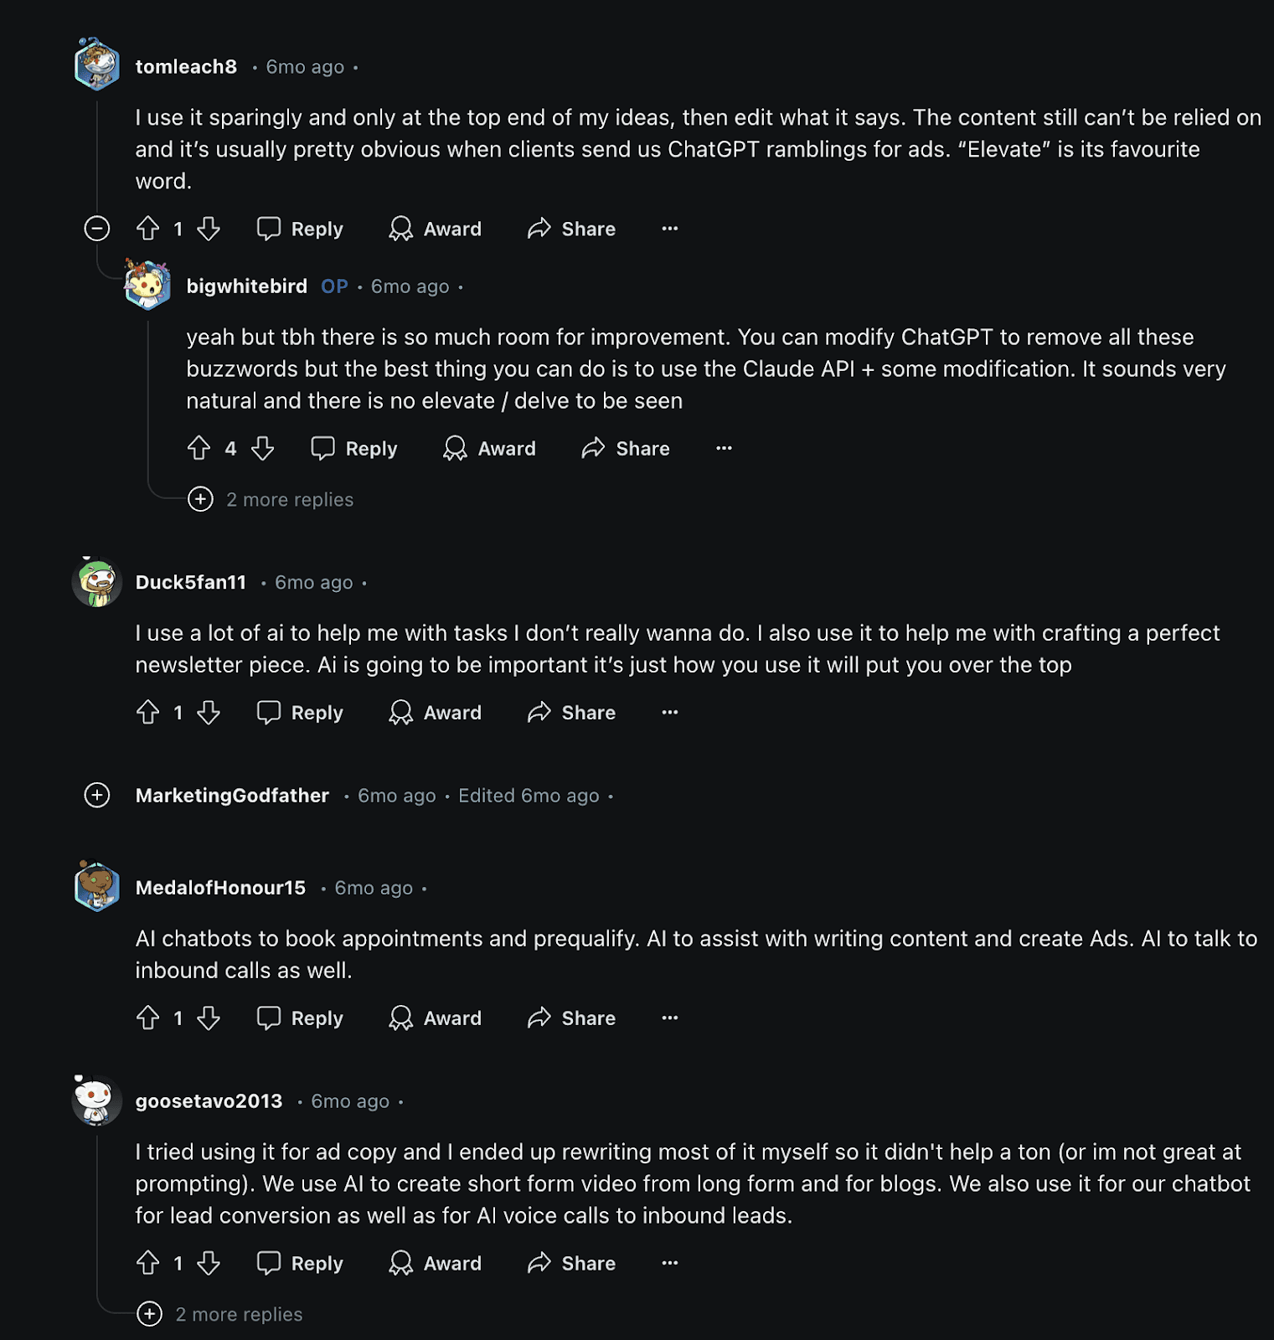Reply to Duck5fan11's comment
This screenshot has width=1274, height=1340.
[301, 713]
